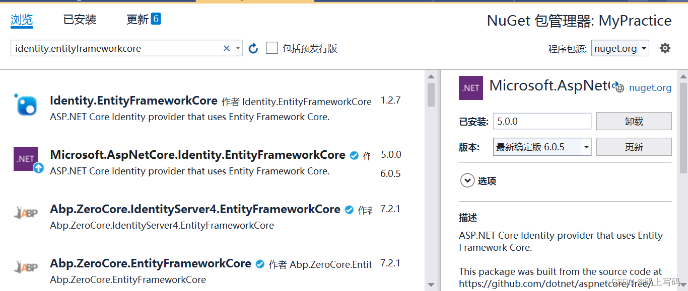Click installed version 5.0.0 in the list
Image resolution: width=688 pixels, height=291 pixels.
click(x=391, y=155)
